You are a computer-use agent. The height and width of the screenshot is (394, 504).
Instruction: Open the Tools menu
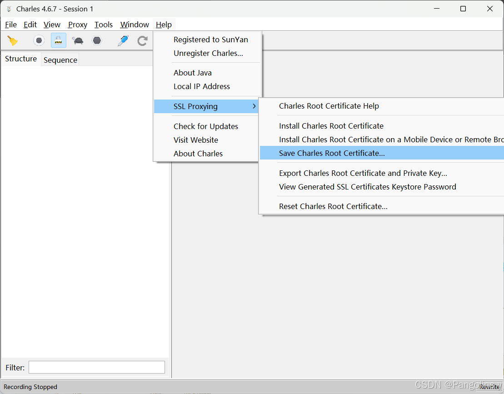pos(103,25)
